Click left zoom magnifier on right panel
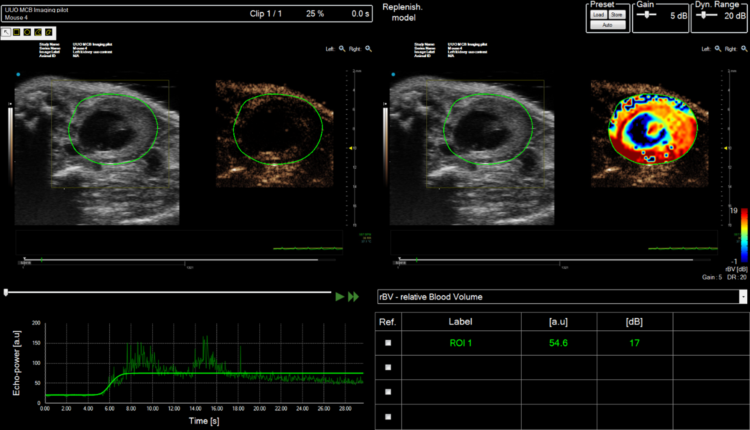 718,49
